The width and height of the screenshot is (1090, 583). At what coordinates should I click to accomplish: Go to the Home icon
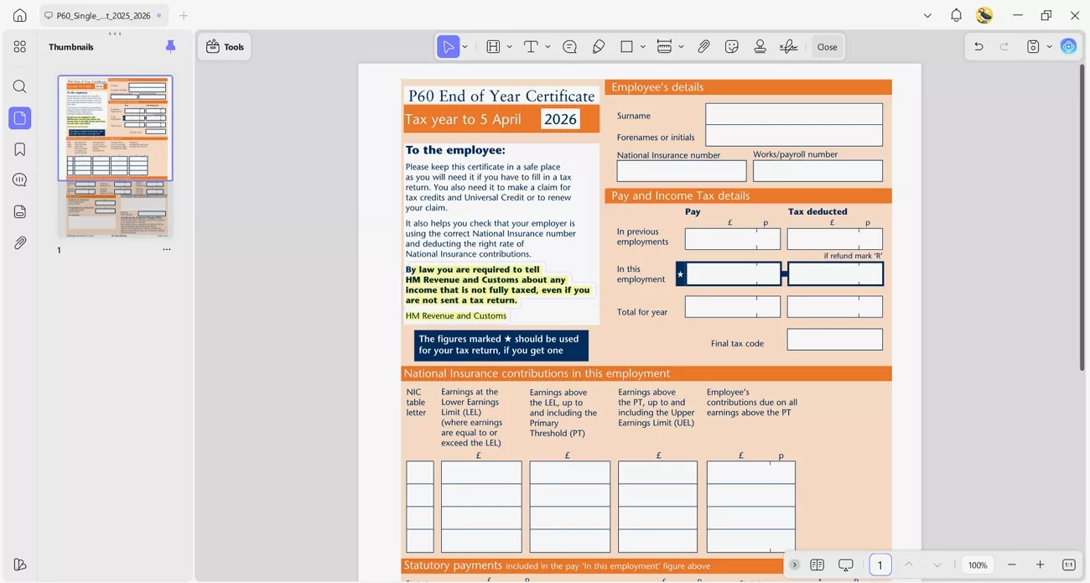[19, 15]
